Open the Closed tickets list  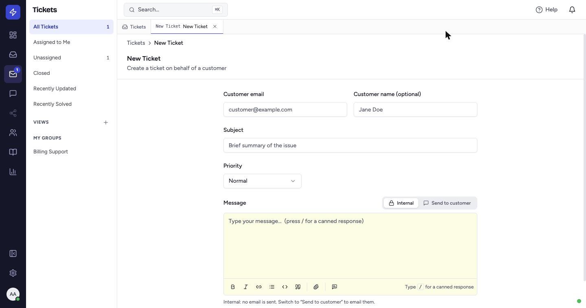click(71, 73)
